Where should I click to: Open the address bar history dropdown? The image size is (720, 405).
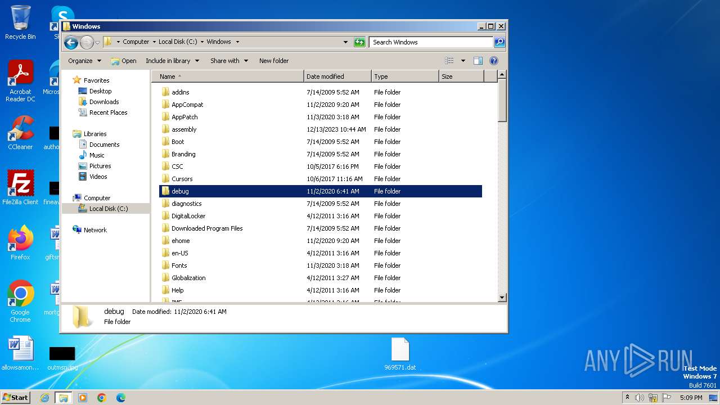345,42
